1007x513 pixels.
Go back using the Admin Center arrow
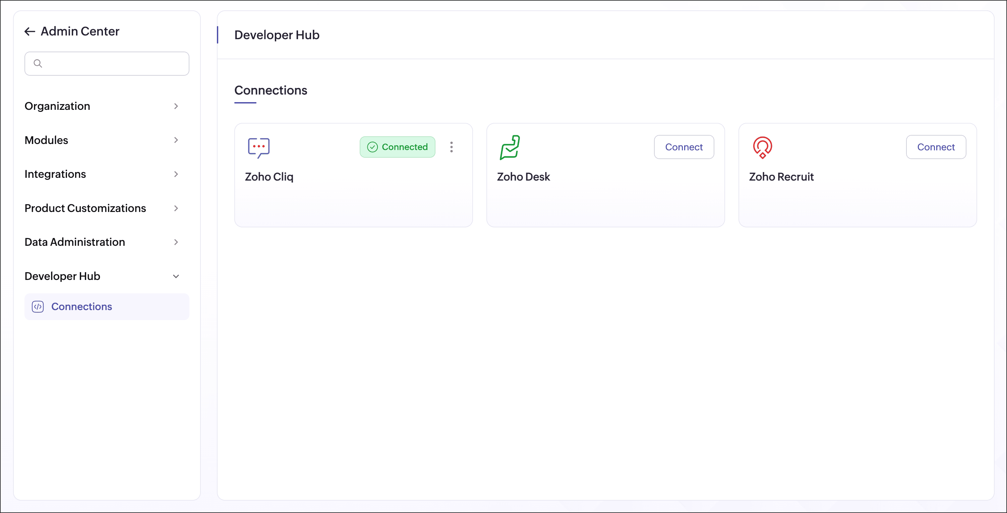[x=30, y=31]
